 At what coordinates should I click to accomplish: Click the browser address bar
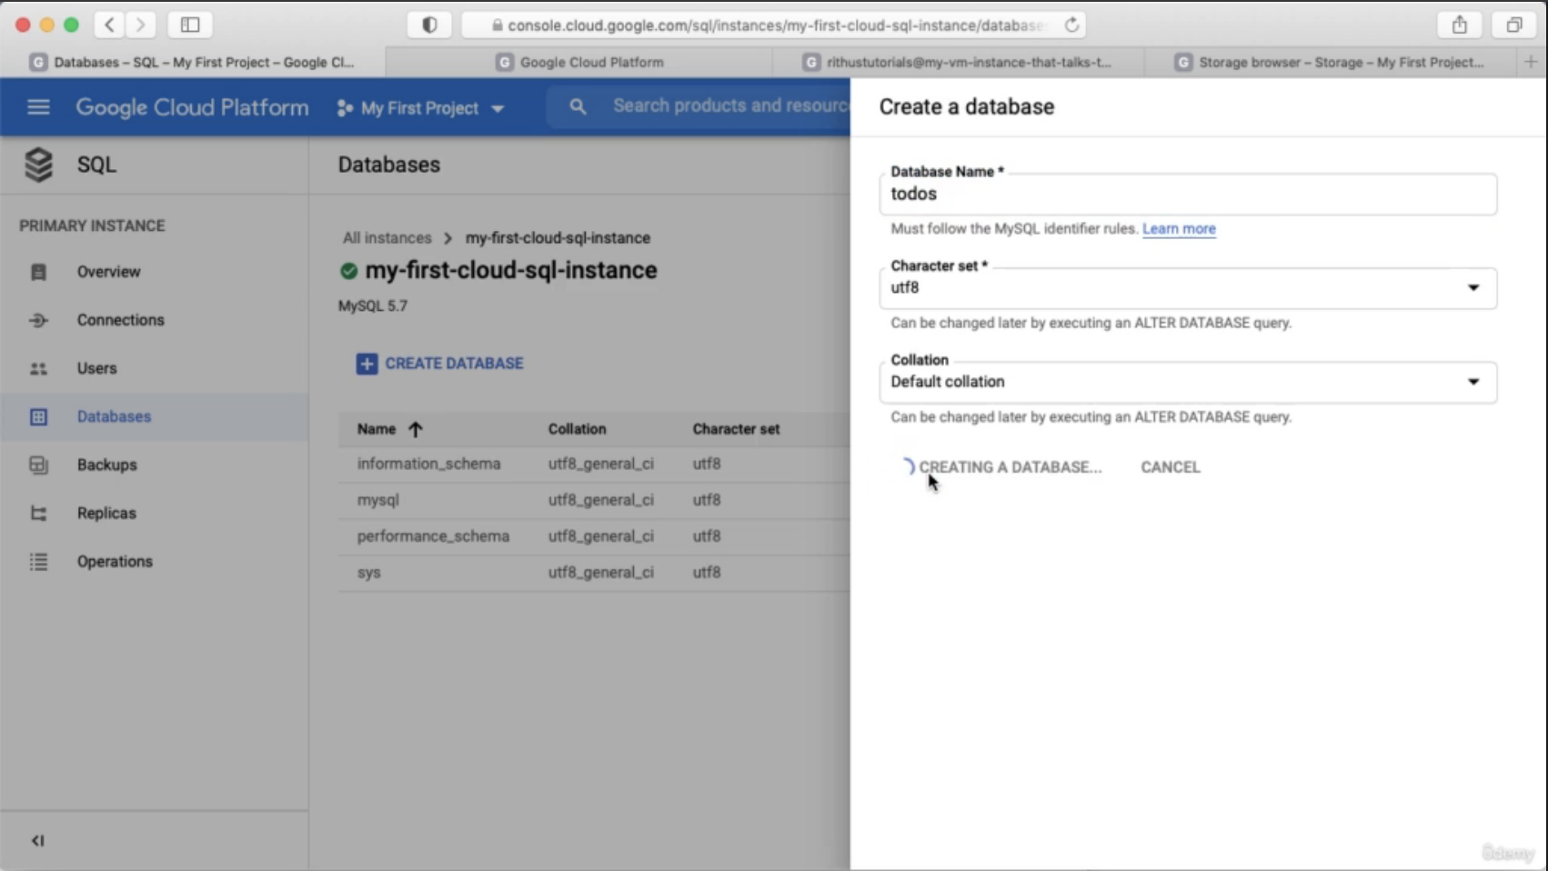773,25
